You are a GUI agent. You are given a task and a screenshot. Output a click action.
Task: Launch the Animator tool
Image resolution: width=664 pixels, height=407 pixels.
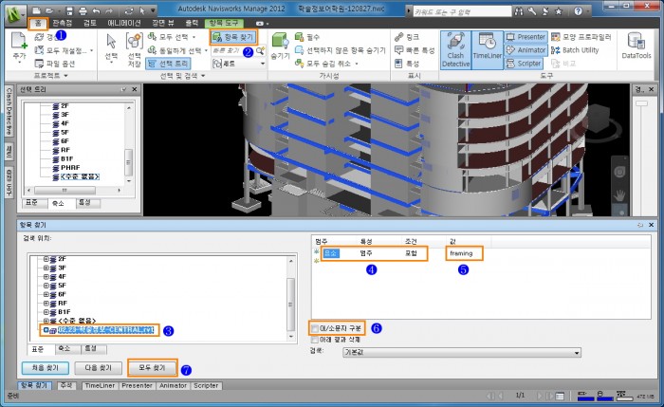[529, 49]
